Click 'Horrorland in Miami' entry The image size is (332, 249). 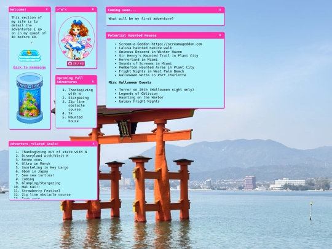138,60
